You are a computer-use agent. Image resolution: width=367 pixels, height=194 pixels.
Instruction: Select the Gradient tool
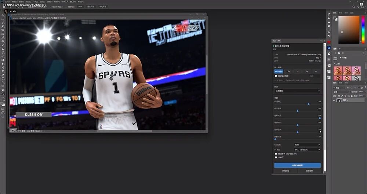click(3, 60)
